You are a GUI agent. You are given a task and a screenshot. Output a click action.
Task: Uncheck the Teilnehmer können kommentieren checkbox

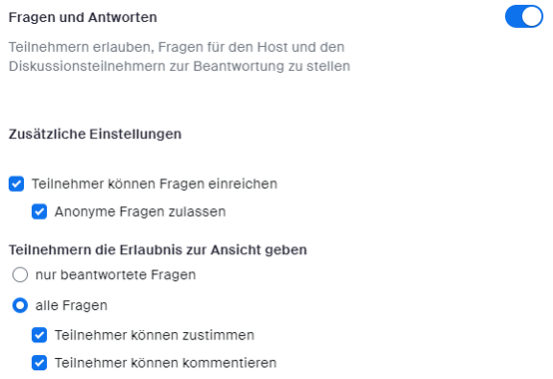39,363
